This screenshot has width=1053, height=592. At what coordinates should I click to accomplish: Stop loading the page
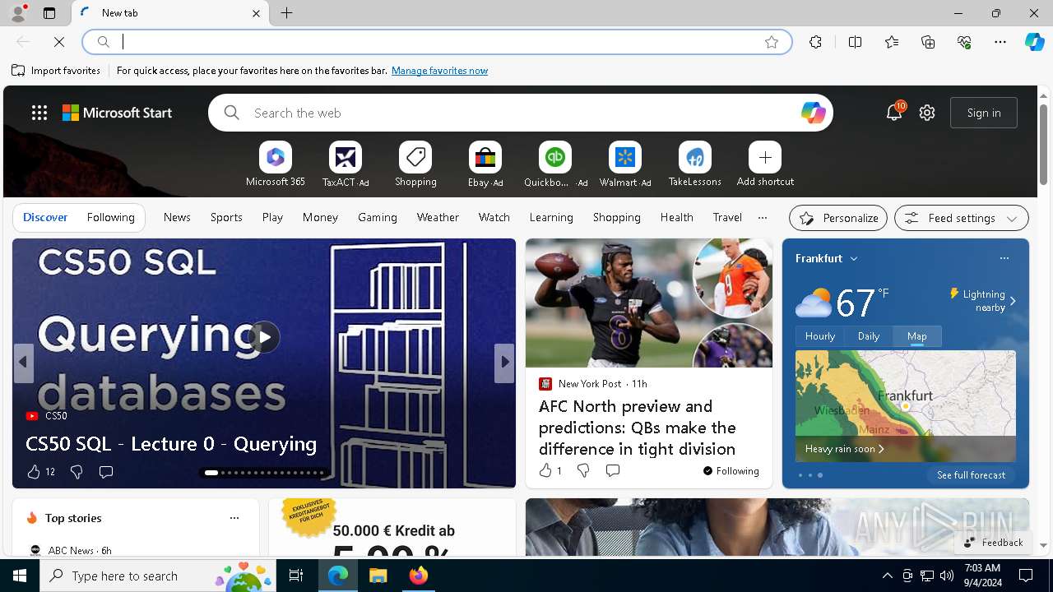59,42
